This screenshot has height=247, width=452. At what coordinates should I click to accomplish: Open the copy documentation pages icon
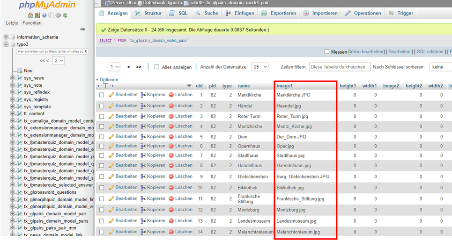(x=51, y=15)
